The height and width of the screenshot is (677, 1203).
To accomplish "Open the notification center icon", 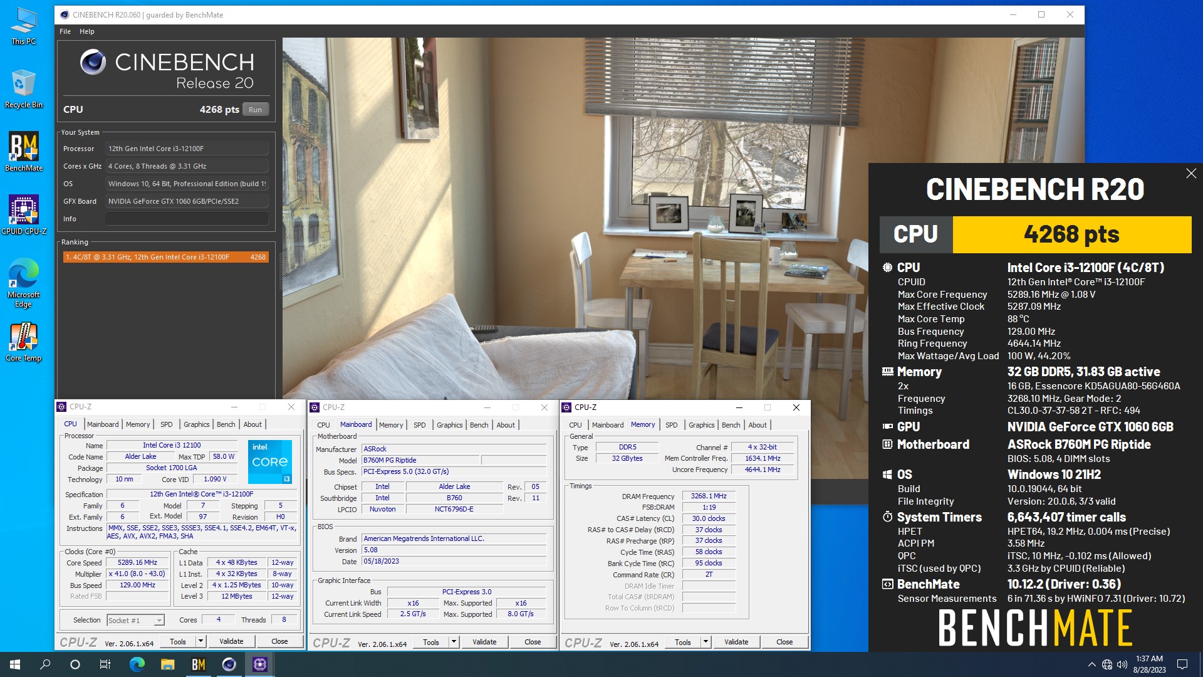I will pyautogui.click(x=1182, y=664).
